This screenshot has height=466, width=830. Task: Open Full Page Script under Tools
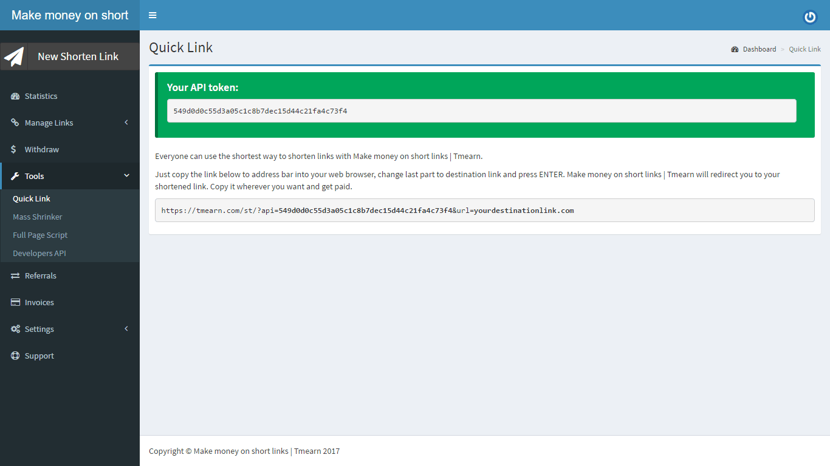coord(39,235)
